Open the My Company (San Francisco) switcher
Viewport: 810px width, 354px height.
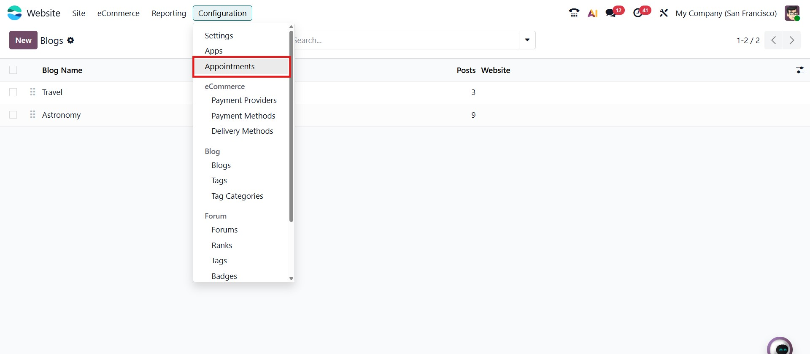click(x=726, y=13)
